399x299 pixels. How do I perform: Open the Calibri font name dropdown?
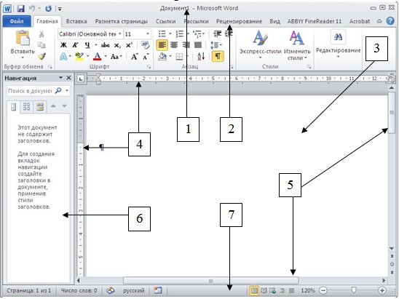point(90,33)
